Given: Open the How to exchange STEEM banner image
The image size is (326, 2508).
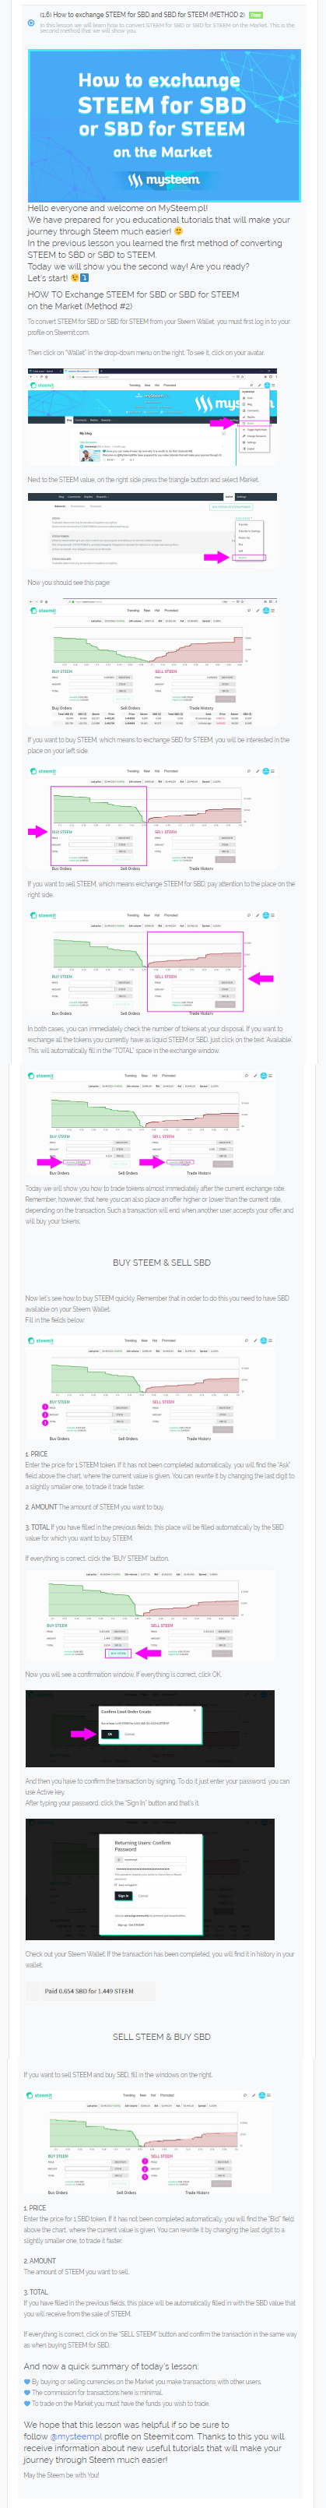Looking at the screenshot, I should (x=163, y=125).
